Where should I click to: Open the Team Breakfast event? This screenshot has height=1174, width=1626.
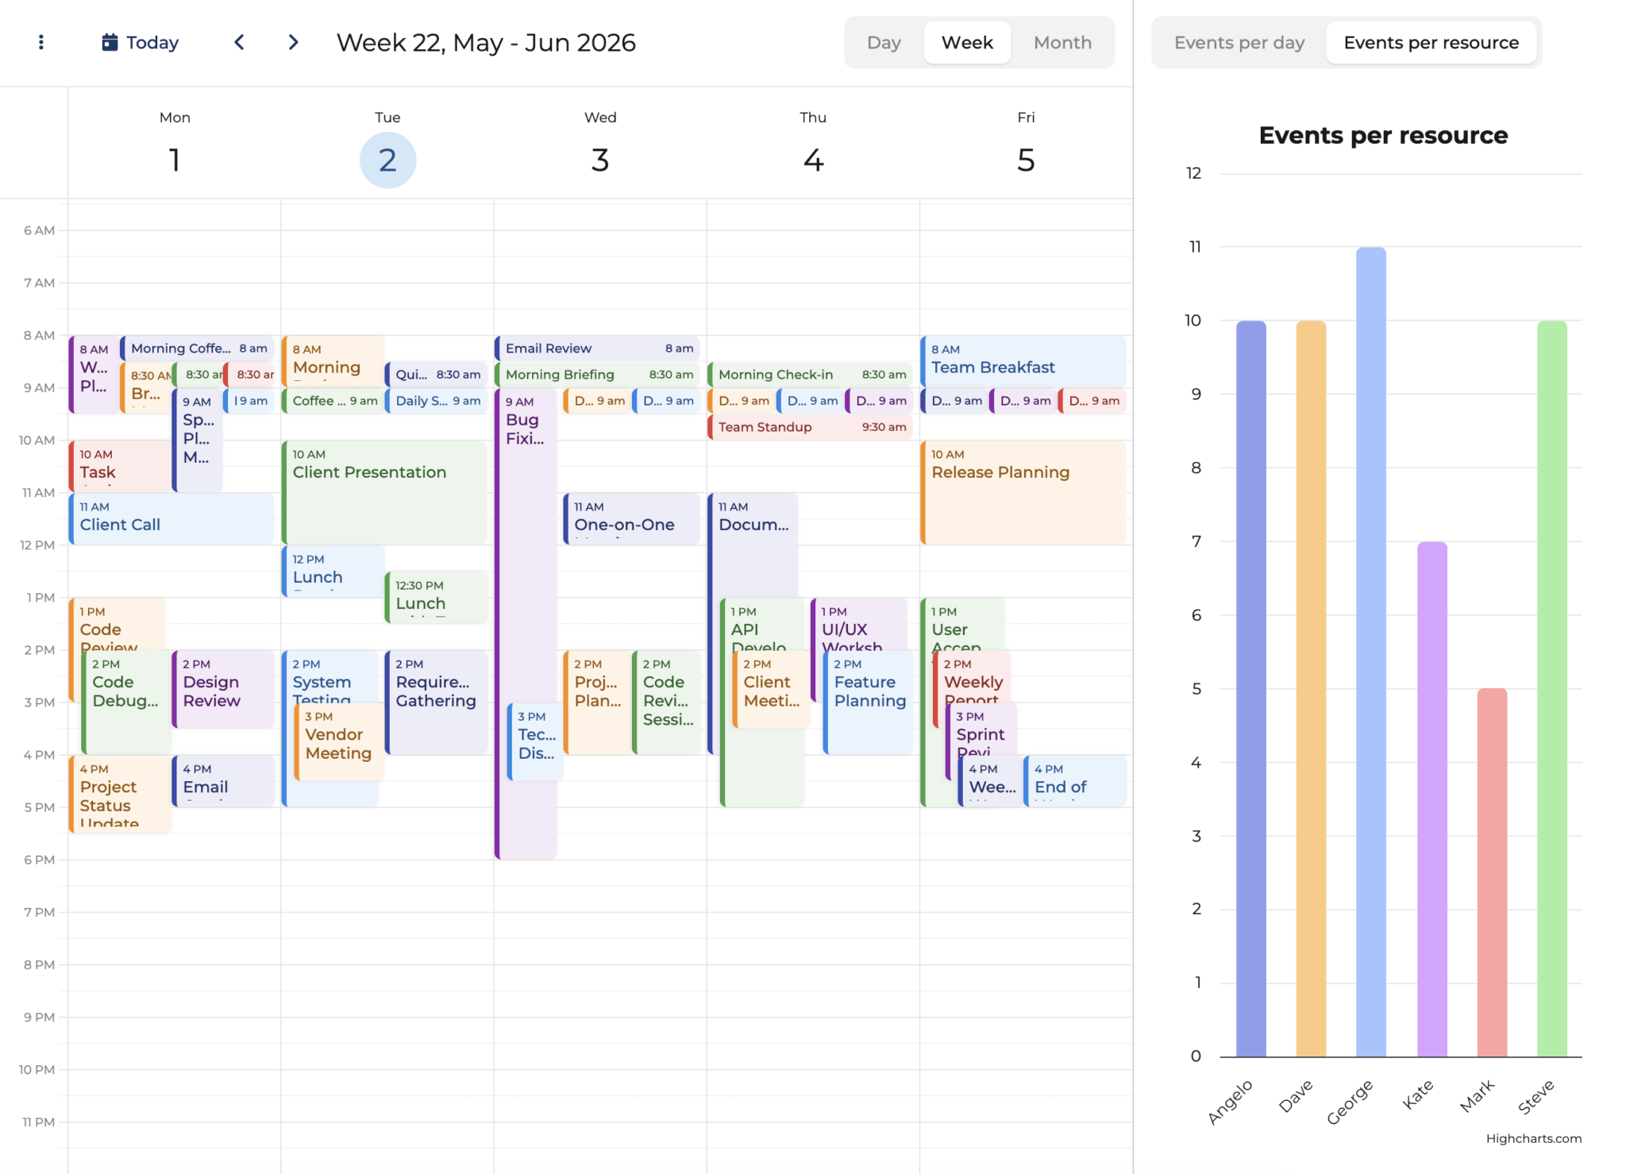click(1023, 360)
